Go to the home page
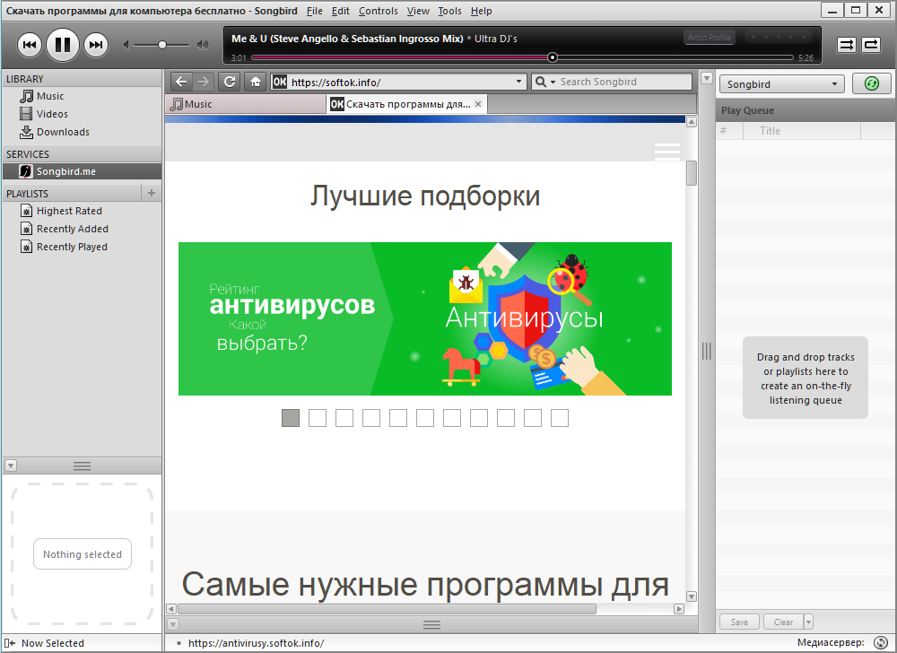Screen dimensions: 897x653 click(x=255, y=82)
